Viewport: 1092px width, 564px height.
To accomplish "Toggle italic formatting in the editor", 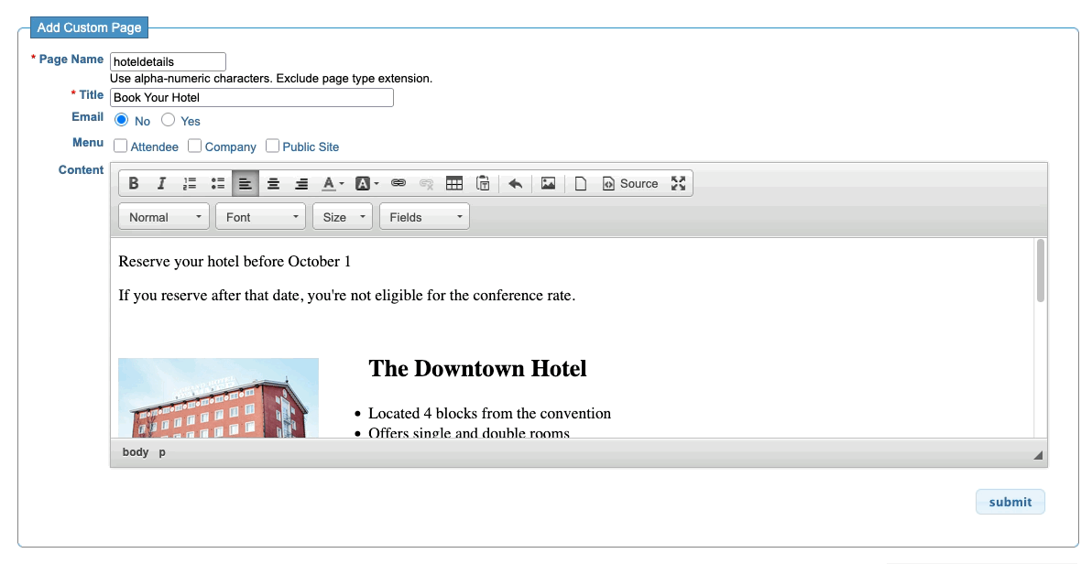I will [161, 183].
